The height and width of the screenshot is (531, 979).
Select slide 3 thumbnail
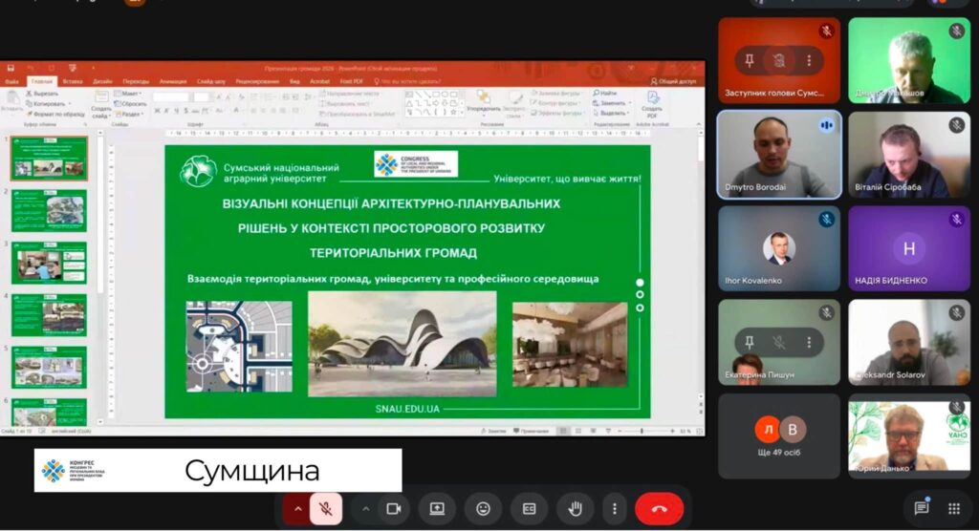(x=49, y=263)
